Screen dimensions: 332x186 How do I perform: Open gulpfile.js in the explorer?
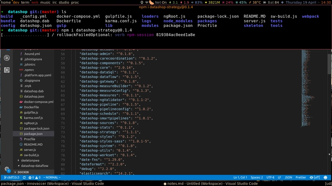[x=31, y=112]
